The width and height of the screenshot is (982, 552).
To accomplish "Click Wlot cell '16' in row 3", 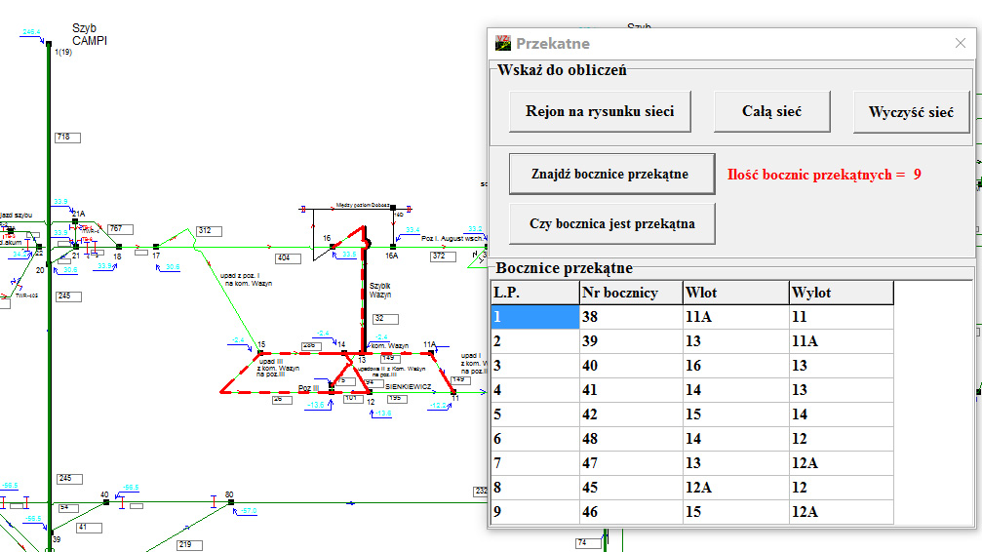I will 736,366.
